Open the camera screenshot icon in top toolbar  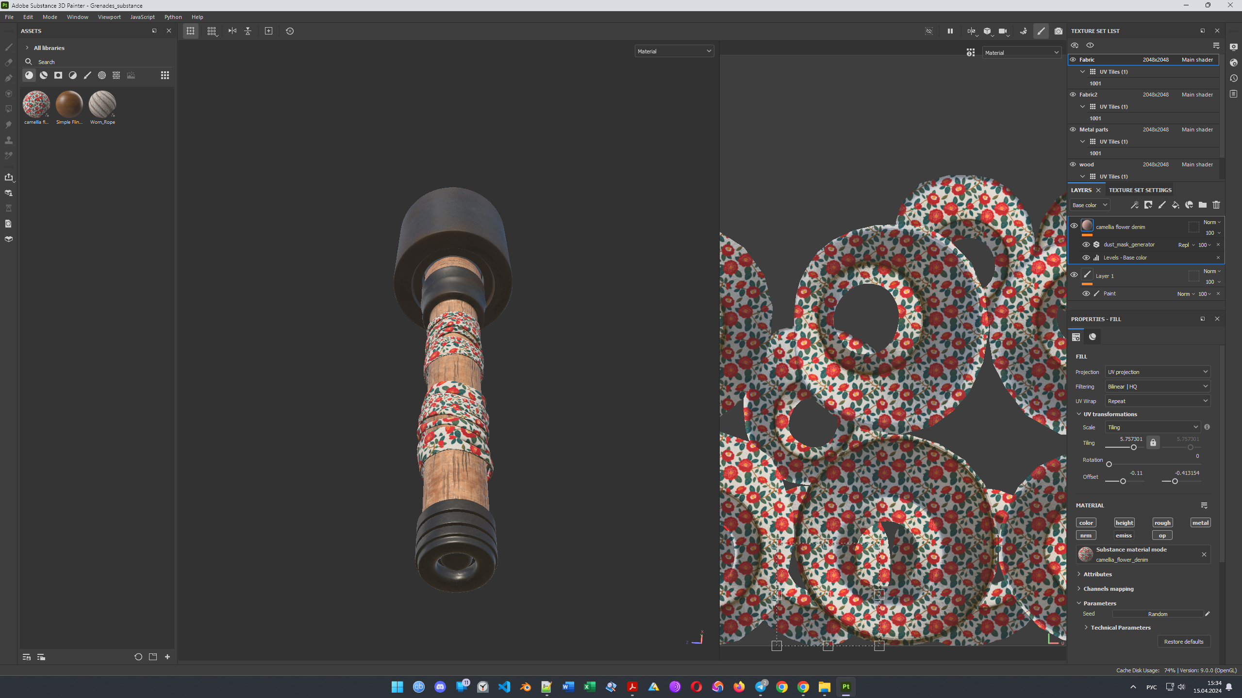click(x=1058, y=31)
